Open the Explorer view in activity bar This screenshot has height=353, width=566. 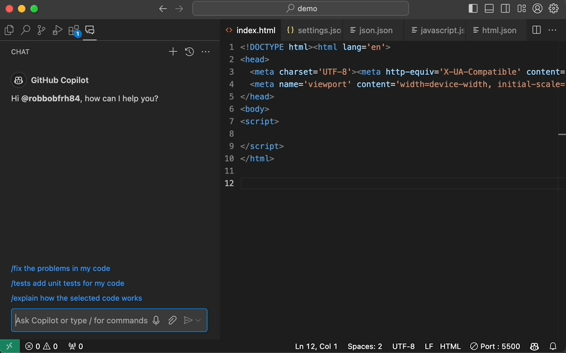click(x=9, y=30)
